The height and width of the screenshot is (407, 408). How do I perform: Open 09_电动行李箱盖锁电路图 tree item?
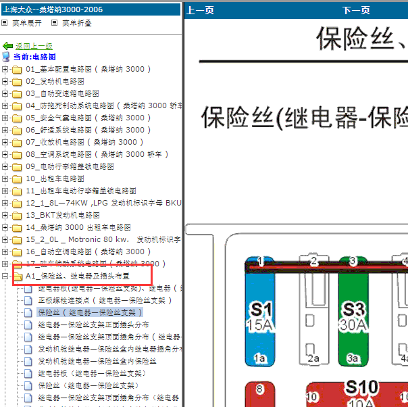tap(70, 167)
